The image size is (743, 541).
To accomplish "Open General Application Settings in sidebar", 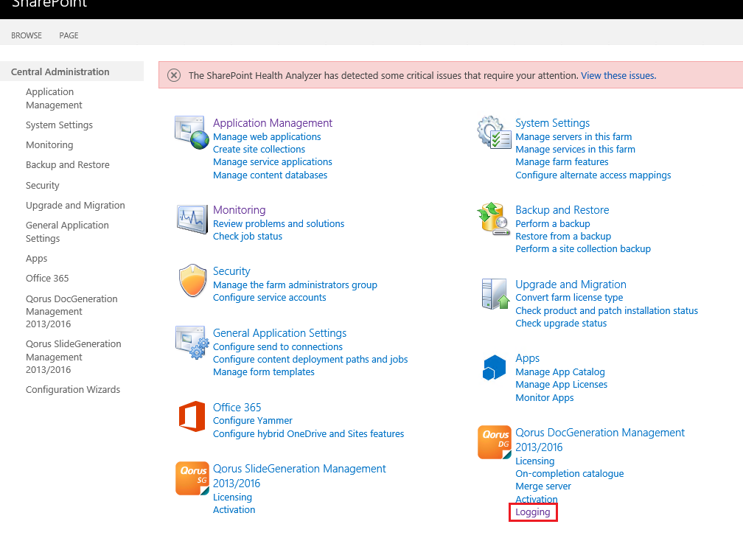I will pos(67,231).
